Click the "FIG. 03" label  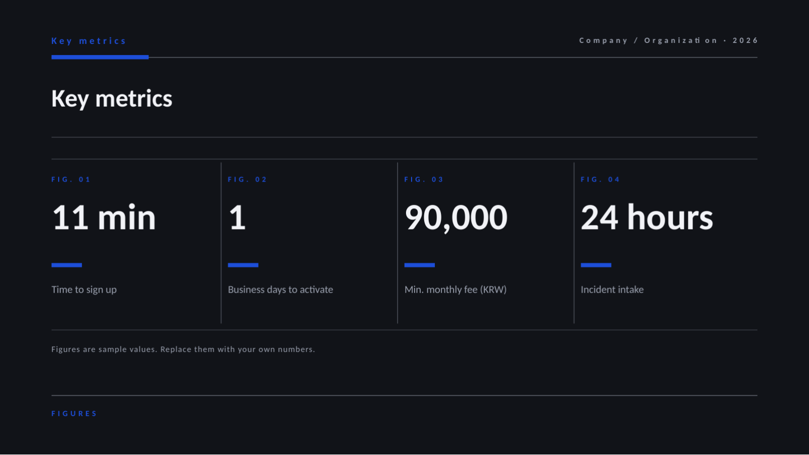(x=424, y=179)
